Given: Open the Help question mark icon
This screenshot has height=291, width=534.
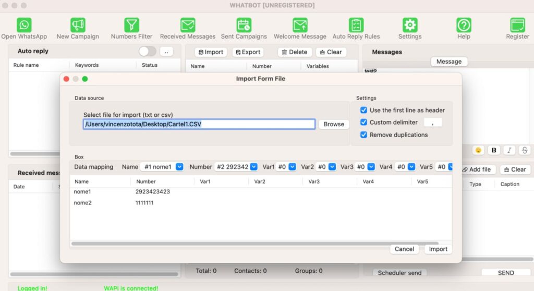Looking at the screenshot, I should click(x=464, y=25).
